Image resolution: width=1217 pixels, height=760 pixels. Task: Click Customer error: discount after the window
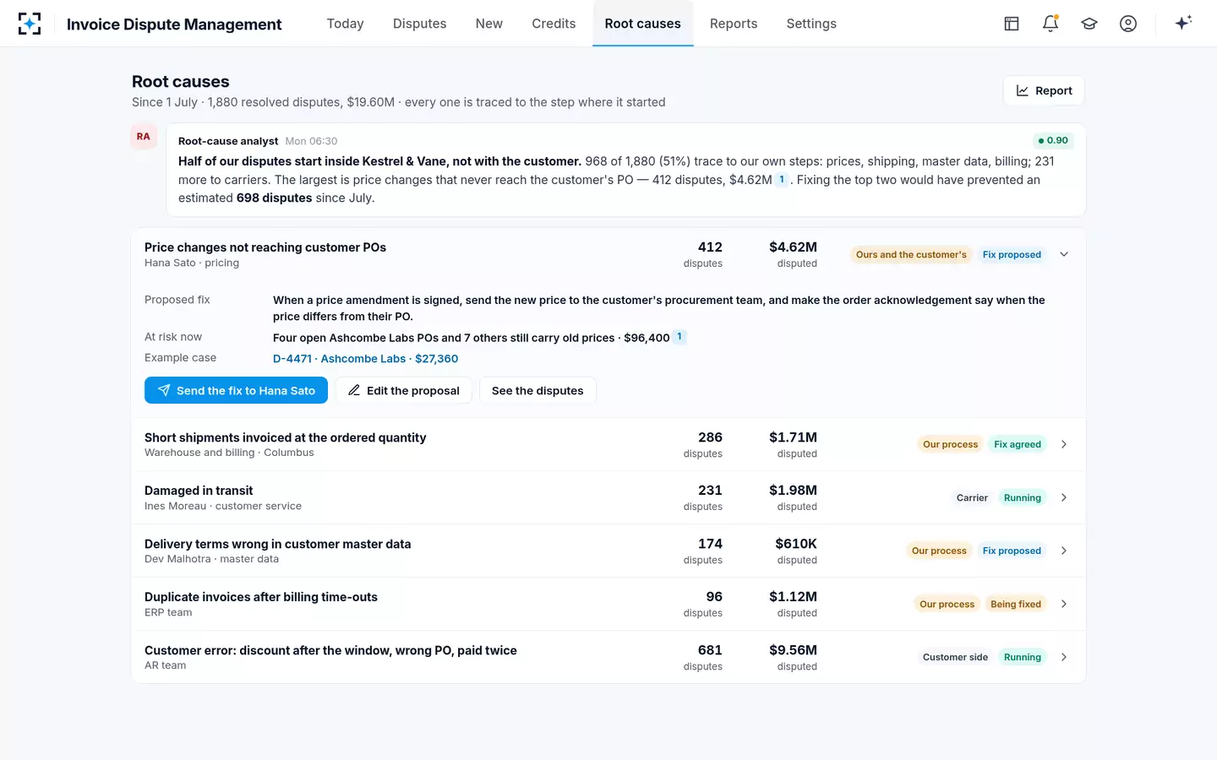(330, 650)
